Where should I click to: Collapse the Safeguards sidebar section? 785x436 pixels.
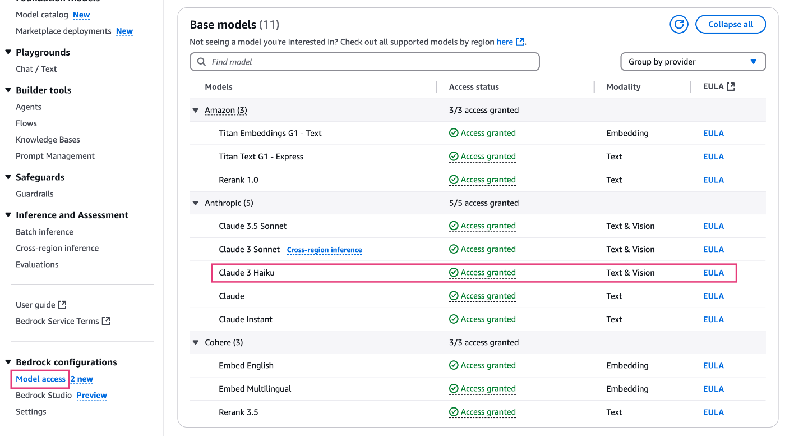coord(8,177)
